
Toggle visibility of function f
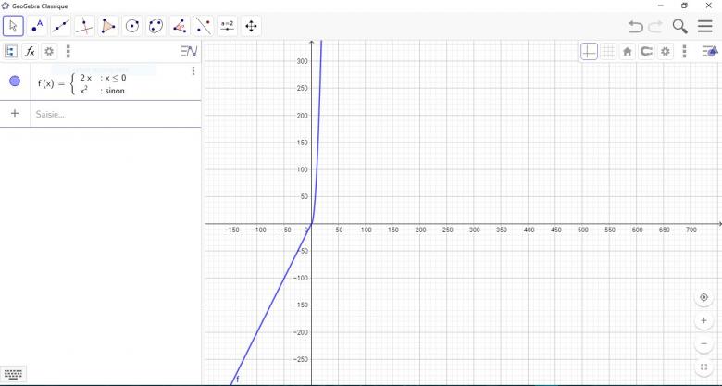click(x=15, y=81)
